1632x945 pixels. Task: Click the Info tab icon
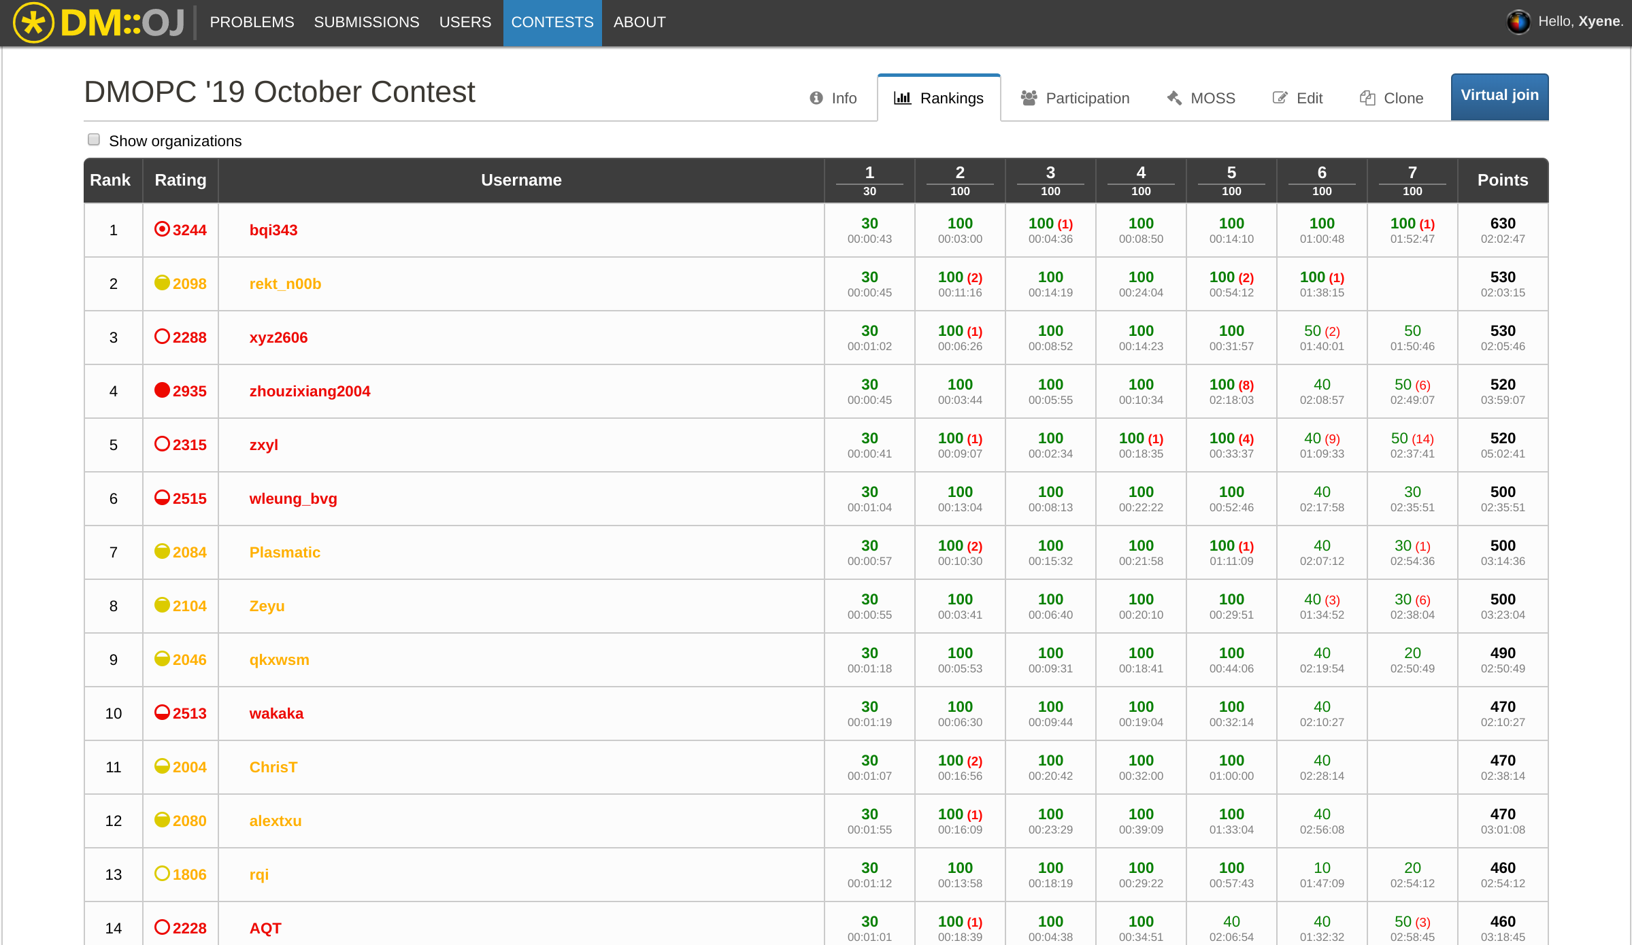pos(816,98)
